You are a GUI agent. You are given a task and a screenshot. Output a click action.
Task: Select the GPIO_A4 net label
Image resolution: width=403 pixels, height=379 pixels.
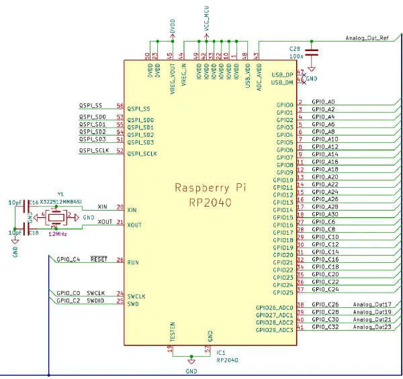click(323, 117)
